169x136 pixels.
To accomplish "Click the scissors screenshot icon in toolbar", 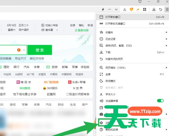I will pos(125,9).
